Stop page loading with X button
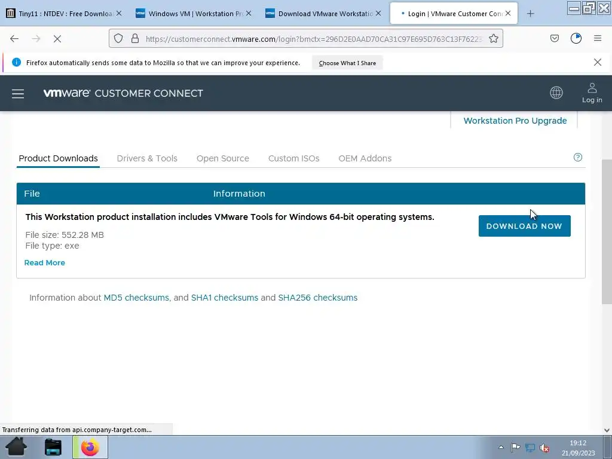 (x=57, y=39)
